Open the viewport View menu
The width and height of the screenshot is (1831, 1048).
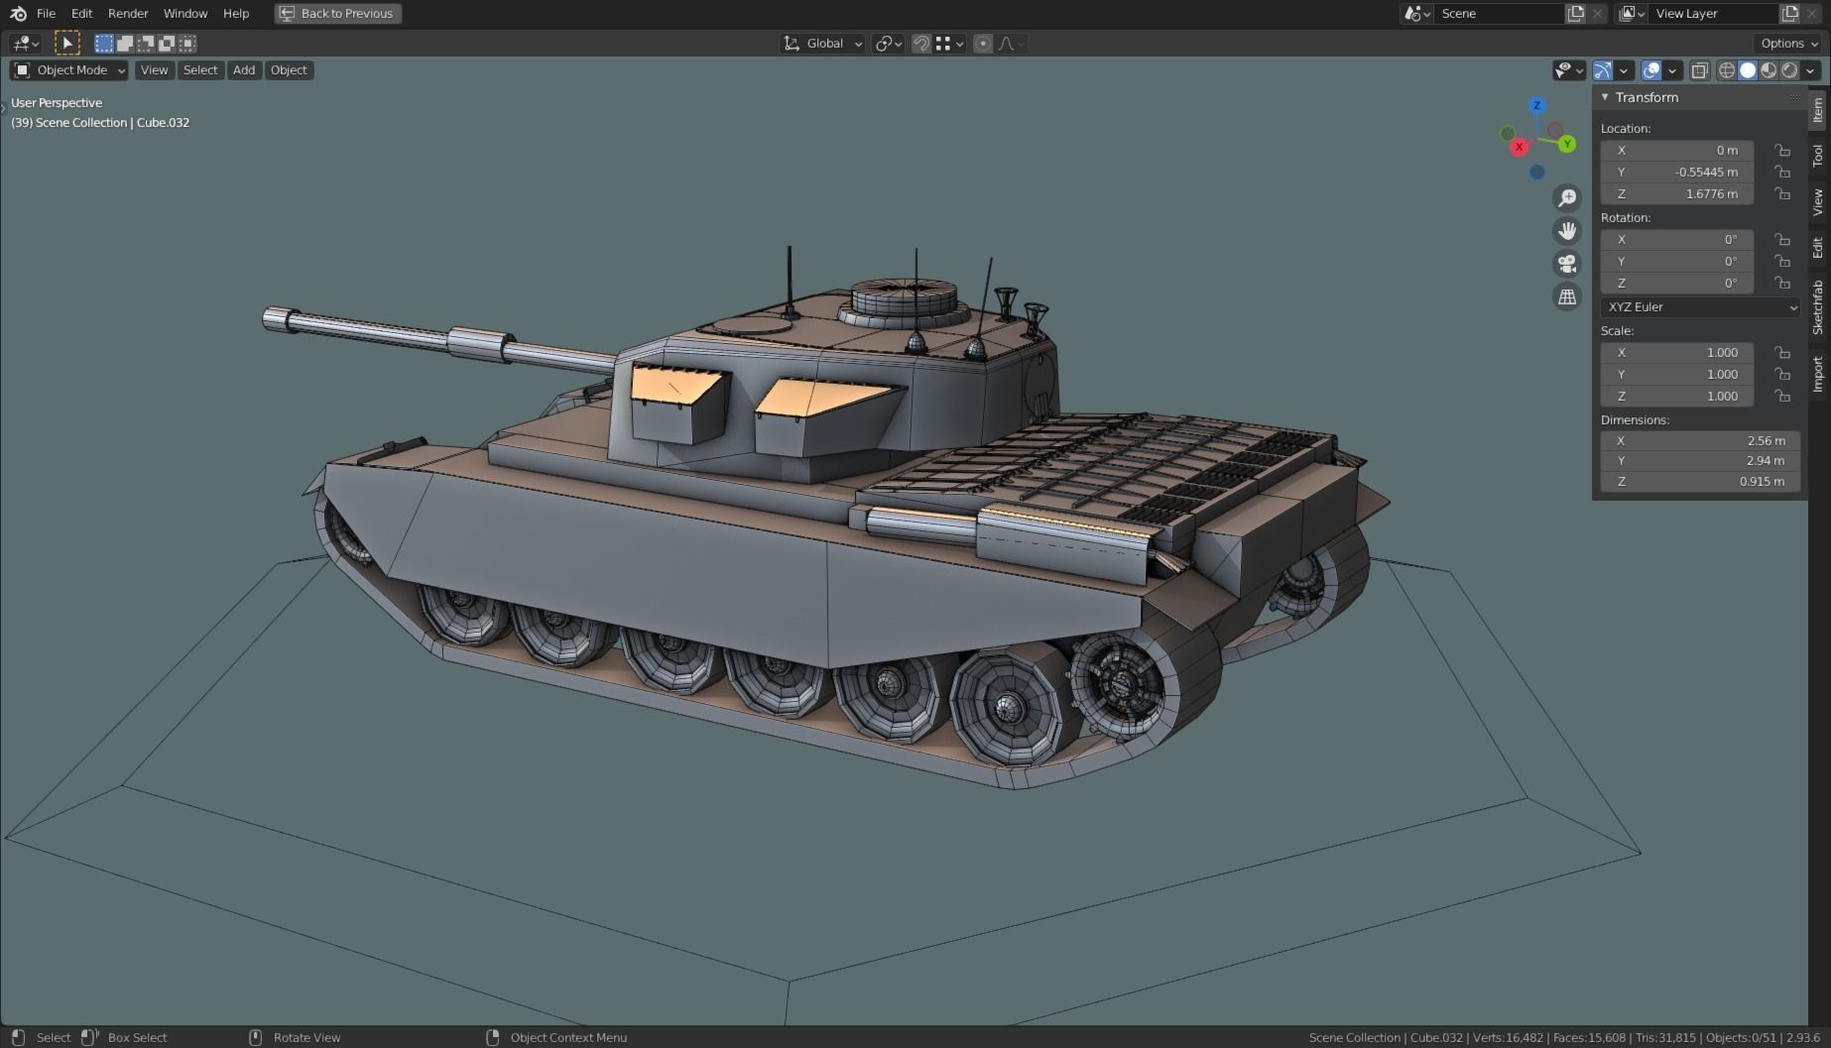[154, 70]
